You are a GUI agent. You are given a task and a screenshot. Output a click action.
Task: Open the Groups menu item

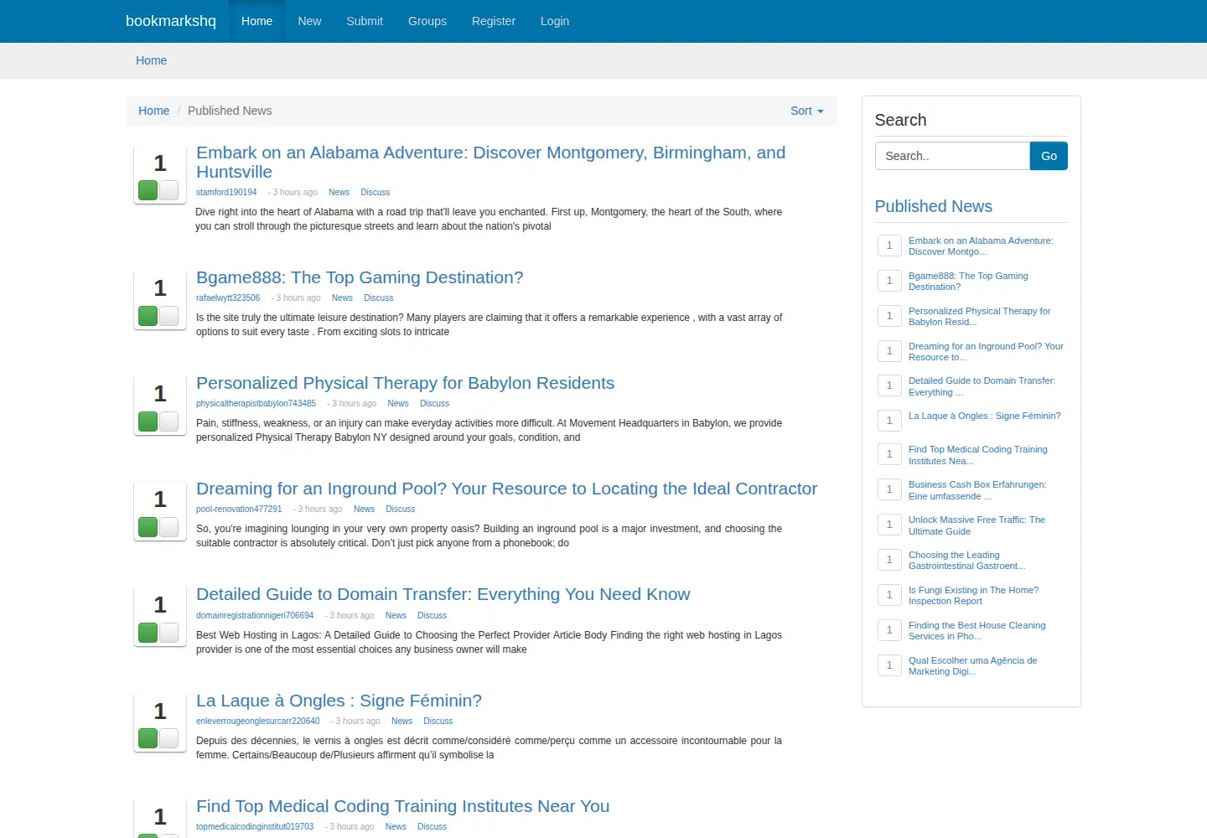pos(427,21)
